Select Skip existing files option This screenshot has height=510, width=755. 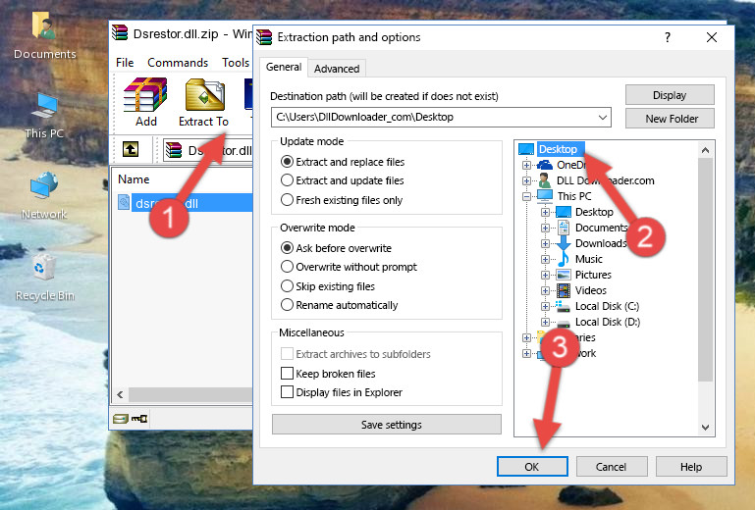click(287, 285)
